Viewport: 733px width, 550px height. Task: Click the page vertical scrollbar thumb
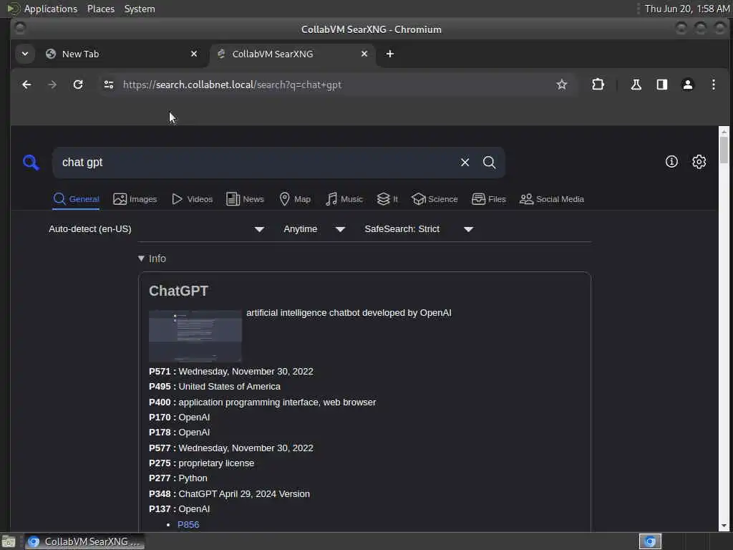[724, 150]
